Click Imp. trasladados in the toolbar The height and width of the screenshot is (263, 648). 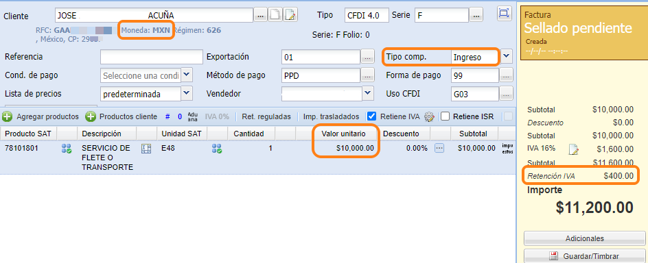331,116
